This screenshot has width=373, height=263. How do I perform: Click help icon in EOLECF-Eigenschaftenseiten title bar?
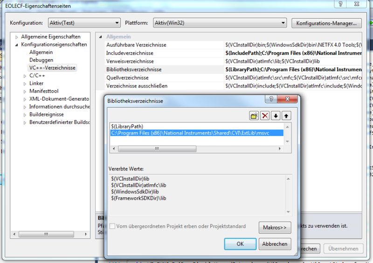coord(340,4)
